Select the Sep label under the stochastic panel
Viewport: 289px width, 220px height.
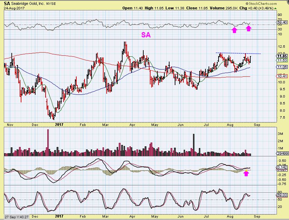(x=257, y=216)
